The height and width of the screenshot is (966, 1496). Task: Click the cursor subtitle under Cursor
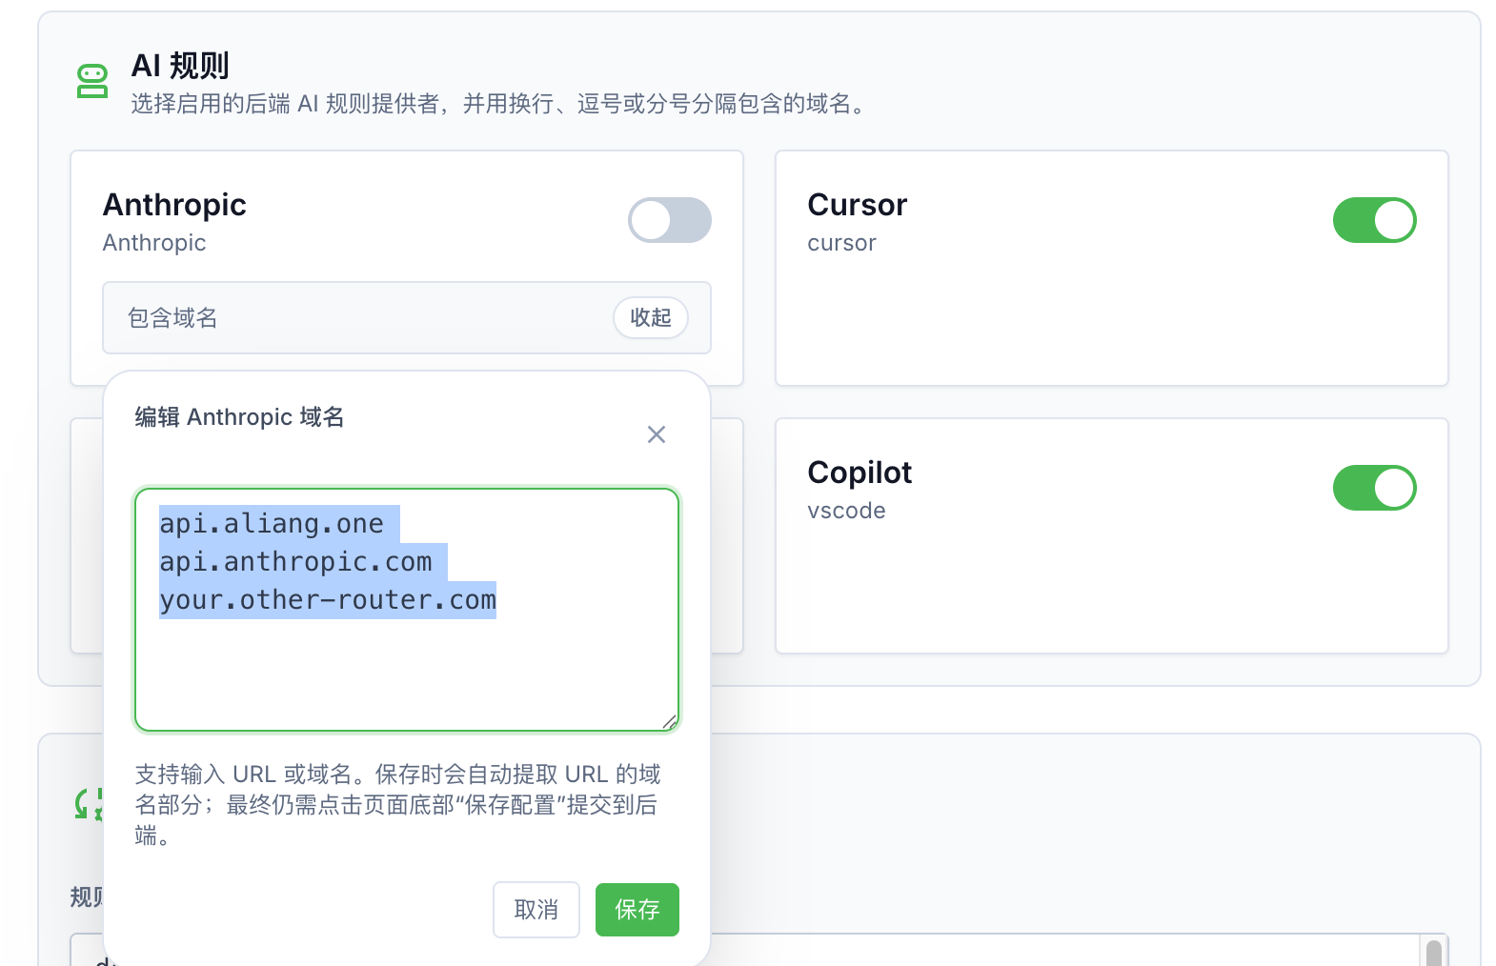coord(841,243)
